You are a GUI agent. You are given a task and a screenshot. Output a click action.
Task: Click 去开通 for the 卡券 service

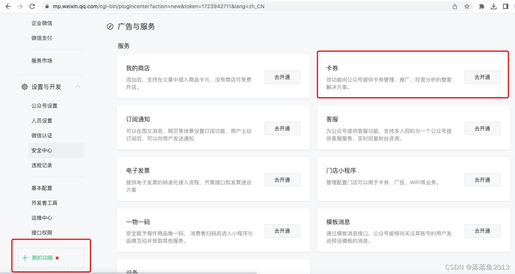tap(482, 77)
